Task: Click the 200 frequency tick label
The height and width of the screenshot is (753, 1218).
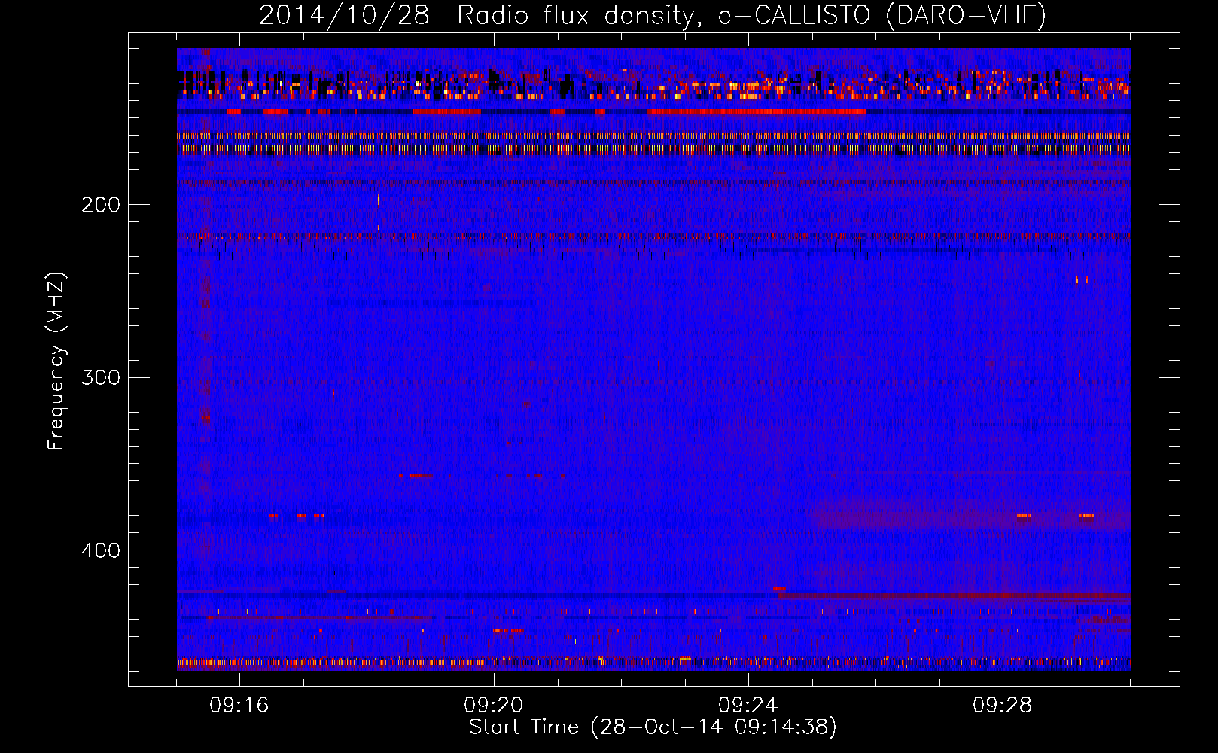Action: [x=101, y=205]
